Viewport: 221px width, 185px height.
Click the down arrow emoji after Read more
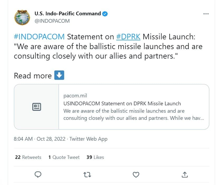click(x=59, y=75)
